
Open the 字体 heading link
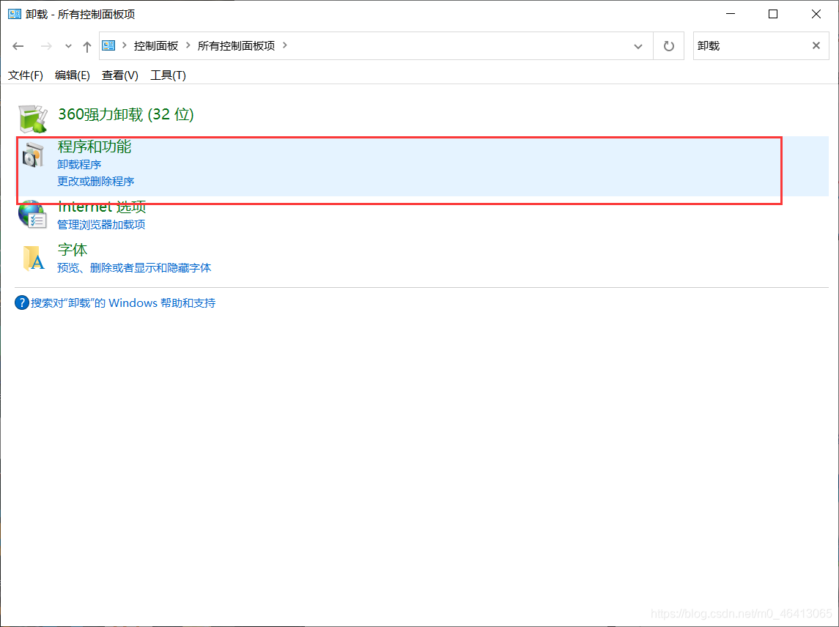73,250
